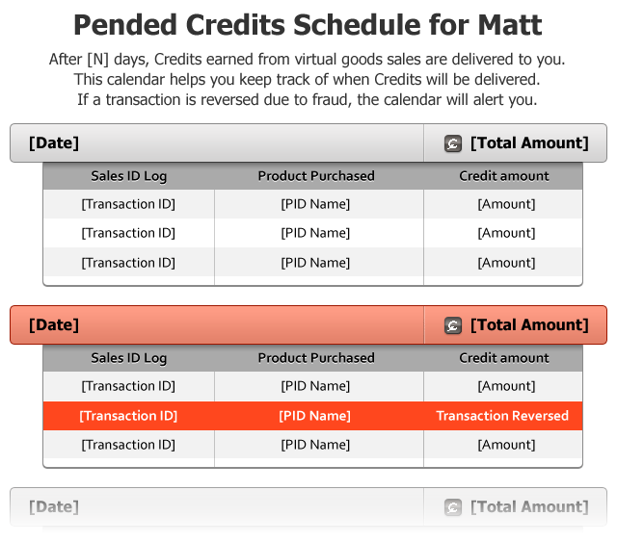Select first [Transaction ID] in the first table
Screen dimensions: 617x542
click(128, 204)
